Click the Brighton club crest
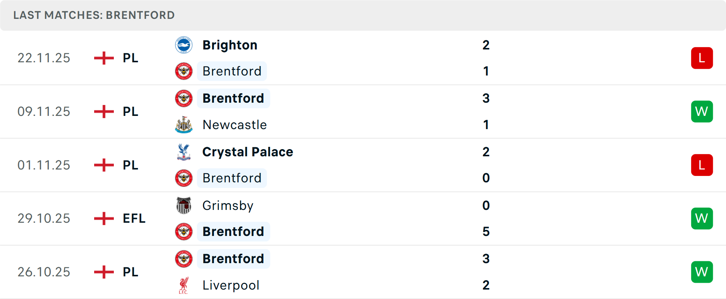This screenshot has width=726, height=299. [184, 45]
